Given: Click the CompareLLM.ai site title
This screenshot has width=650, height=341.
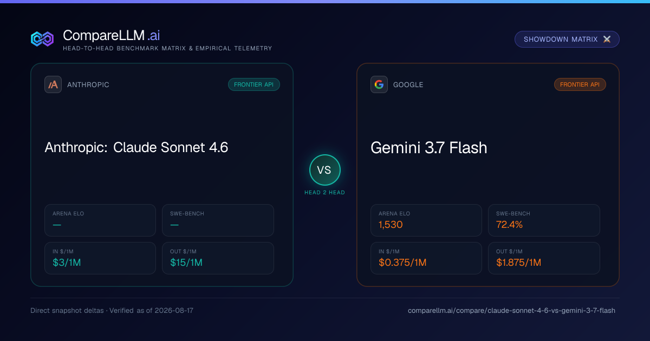Looking at the screenshot, I should pyautogui.click(x=111, y=35).
